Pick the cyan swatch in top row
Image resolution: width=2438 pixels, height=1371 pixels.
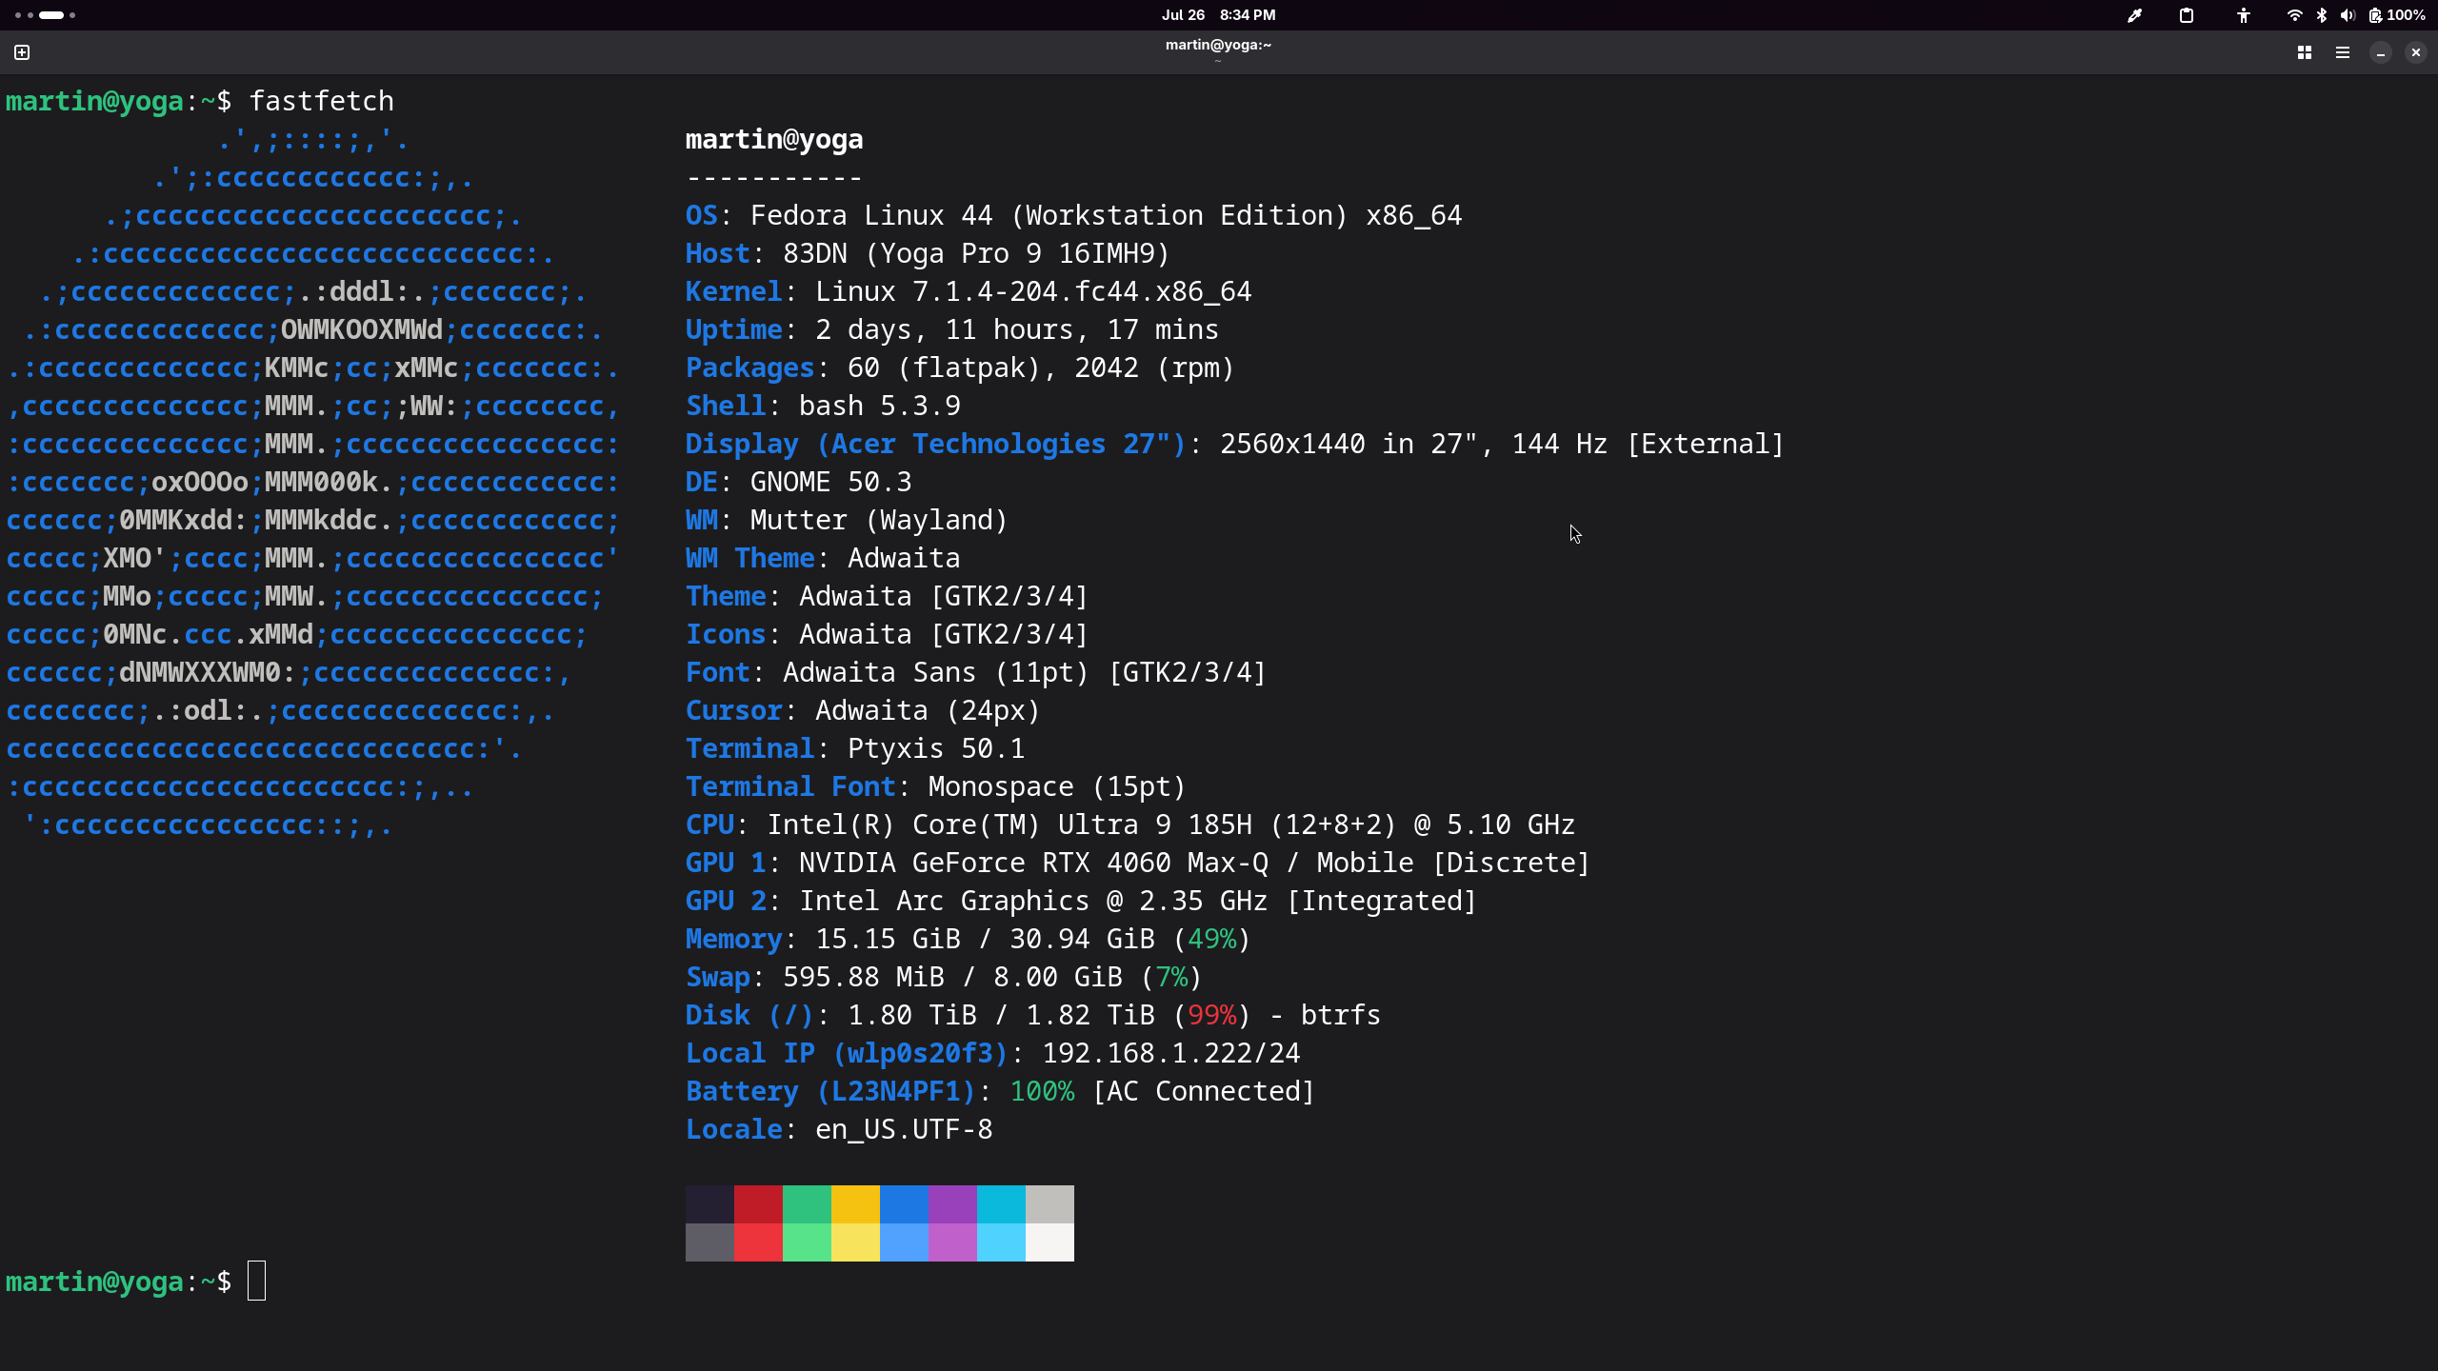coord(1001,1204)
